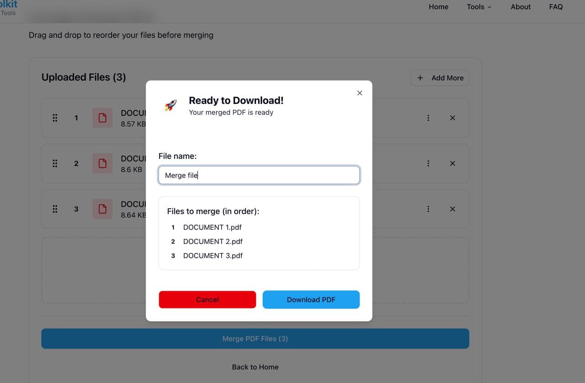Grab the drag handle of file 2
This screenshot has height=383, width=585.
[x=55, y=163]
